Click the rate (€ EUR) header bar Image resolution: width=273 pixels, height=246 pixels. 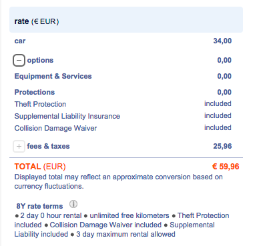point(126,20)
